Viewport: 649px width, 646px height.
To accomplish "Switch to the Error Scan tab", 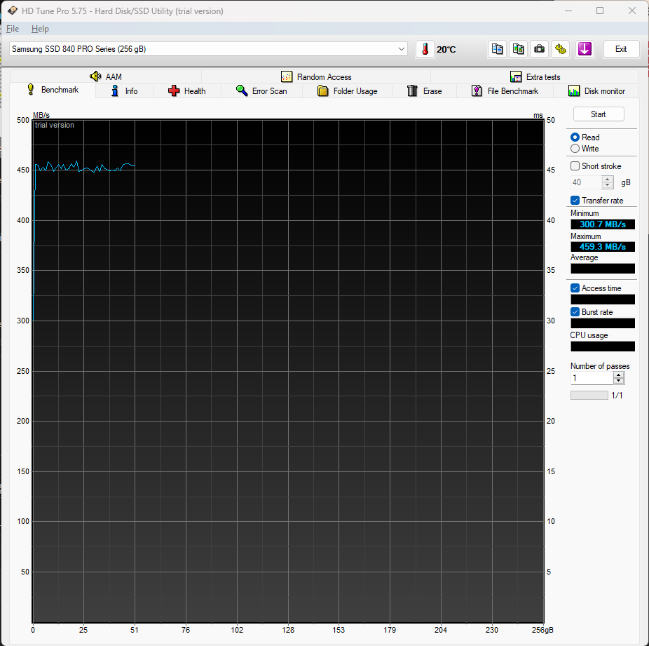I will tap(261, 91).
